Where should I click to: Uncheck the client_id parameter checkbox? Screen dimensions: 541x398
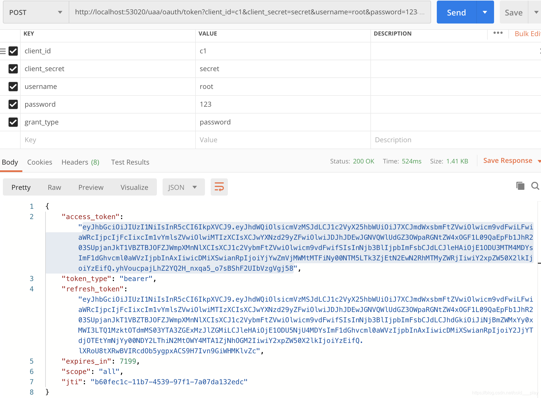13,51
